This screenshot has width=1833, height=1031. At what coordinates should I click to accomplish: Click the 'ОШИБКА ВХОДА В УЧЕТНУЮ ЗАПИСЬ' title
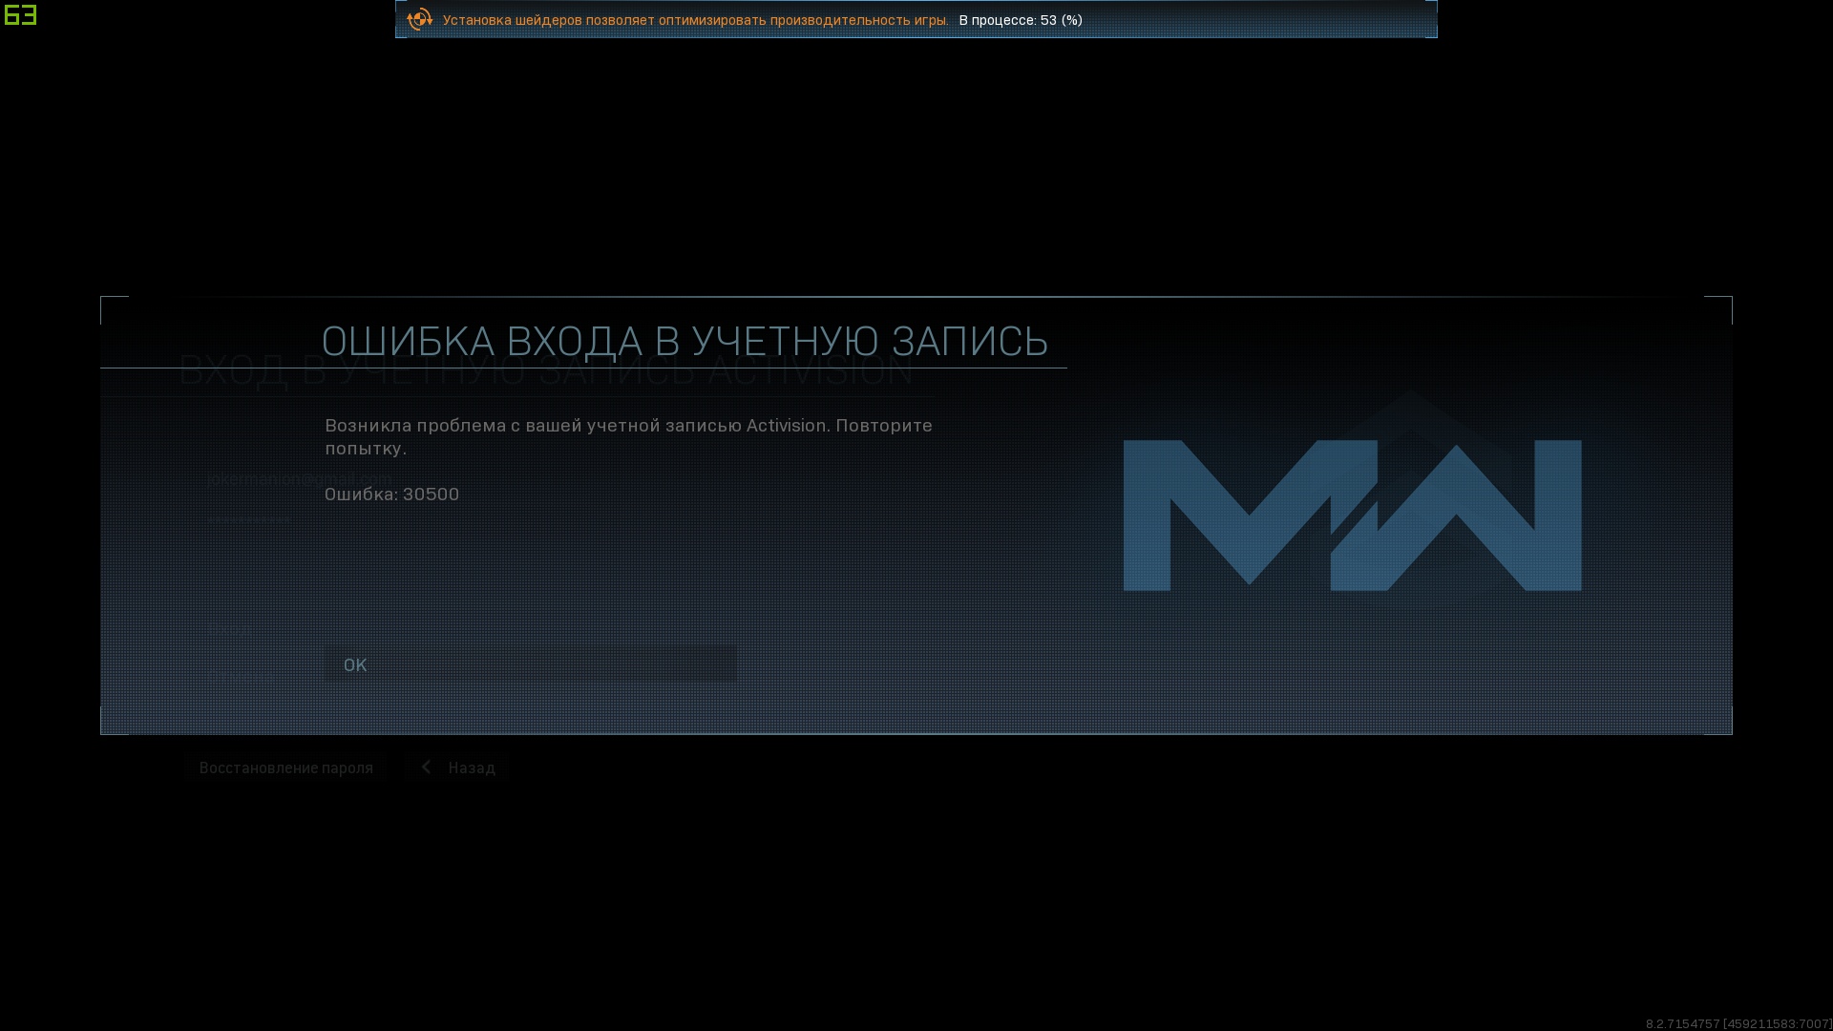pos(684,342)
